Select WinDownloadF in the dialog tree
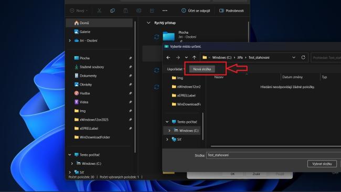This screenshot has width=341, height=192. [186, 104]
